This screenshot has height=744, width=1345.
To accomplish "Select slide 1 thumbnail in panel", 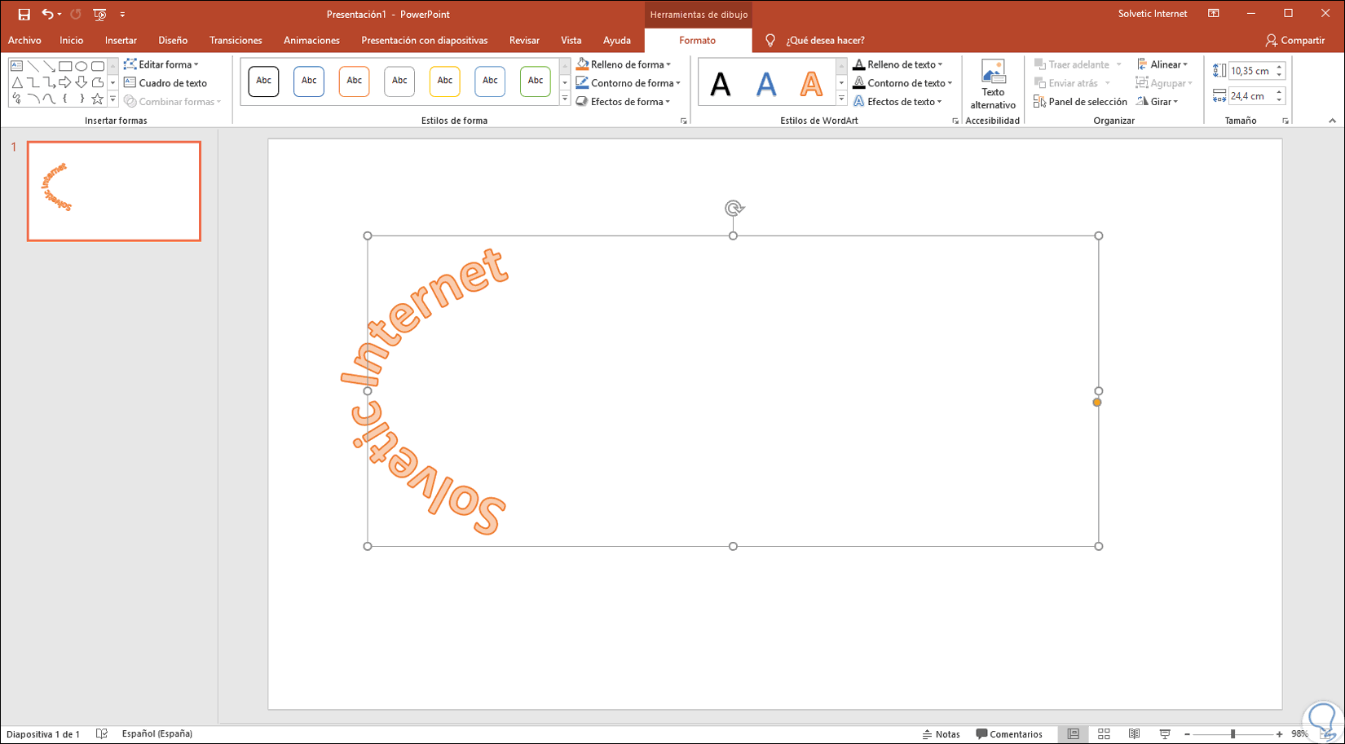I will coord(114,192).
